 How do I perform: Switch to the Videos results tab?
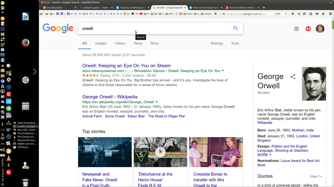(120, 43)
